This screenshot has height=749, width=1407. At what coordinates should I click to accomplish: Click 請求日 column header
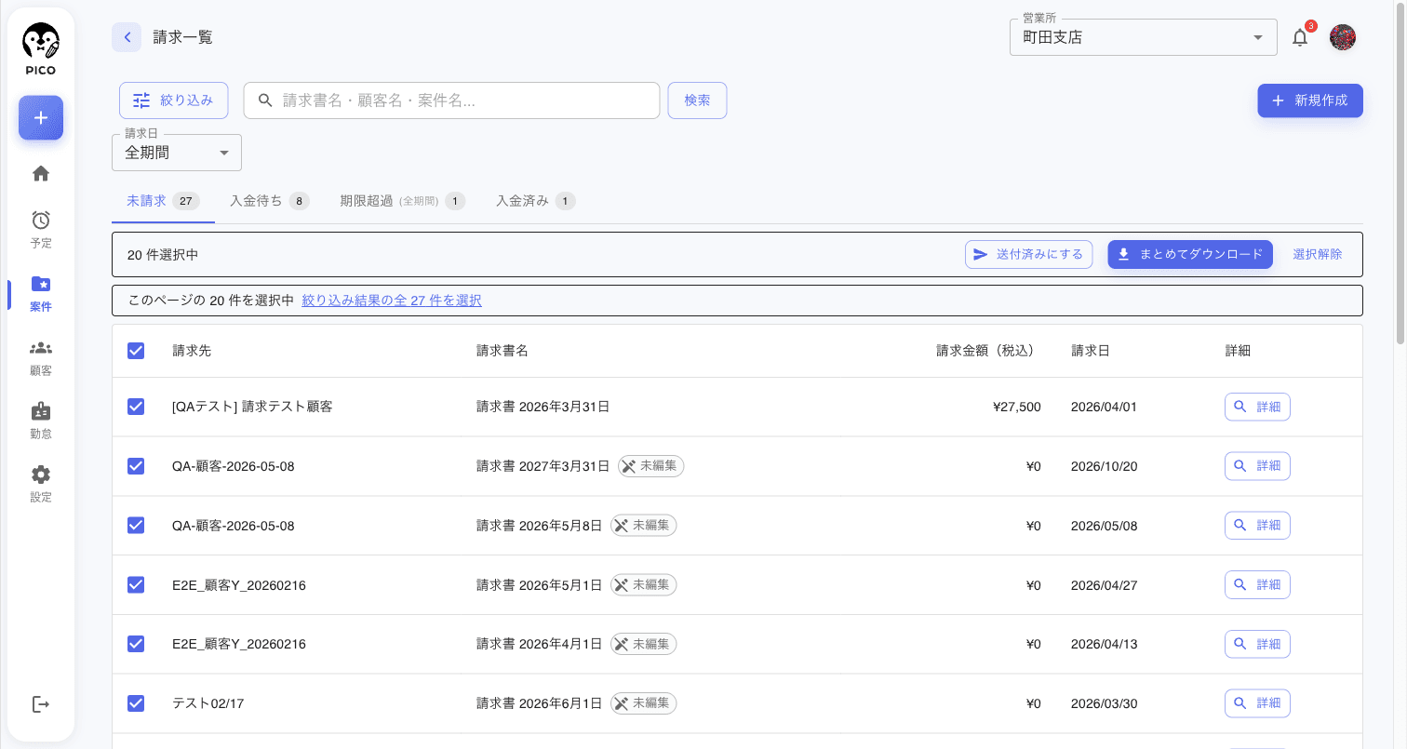point(1091,351)
